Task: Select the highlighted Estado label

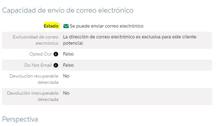Action: point(51,26)
